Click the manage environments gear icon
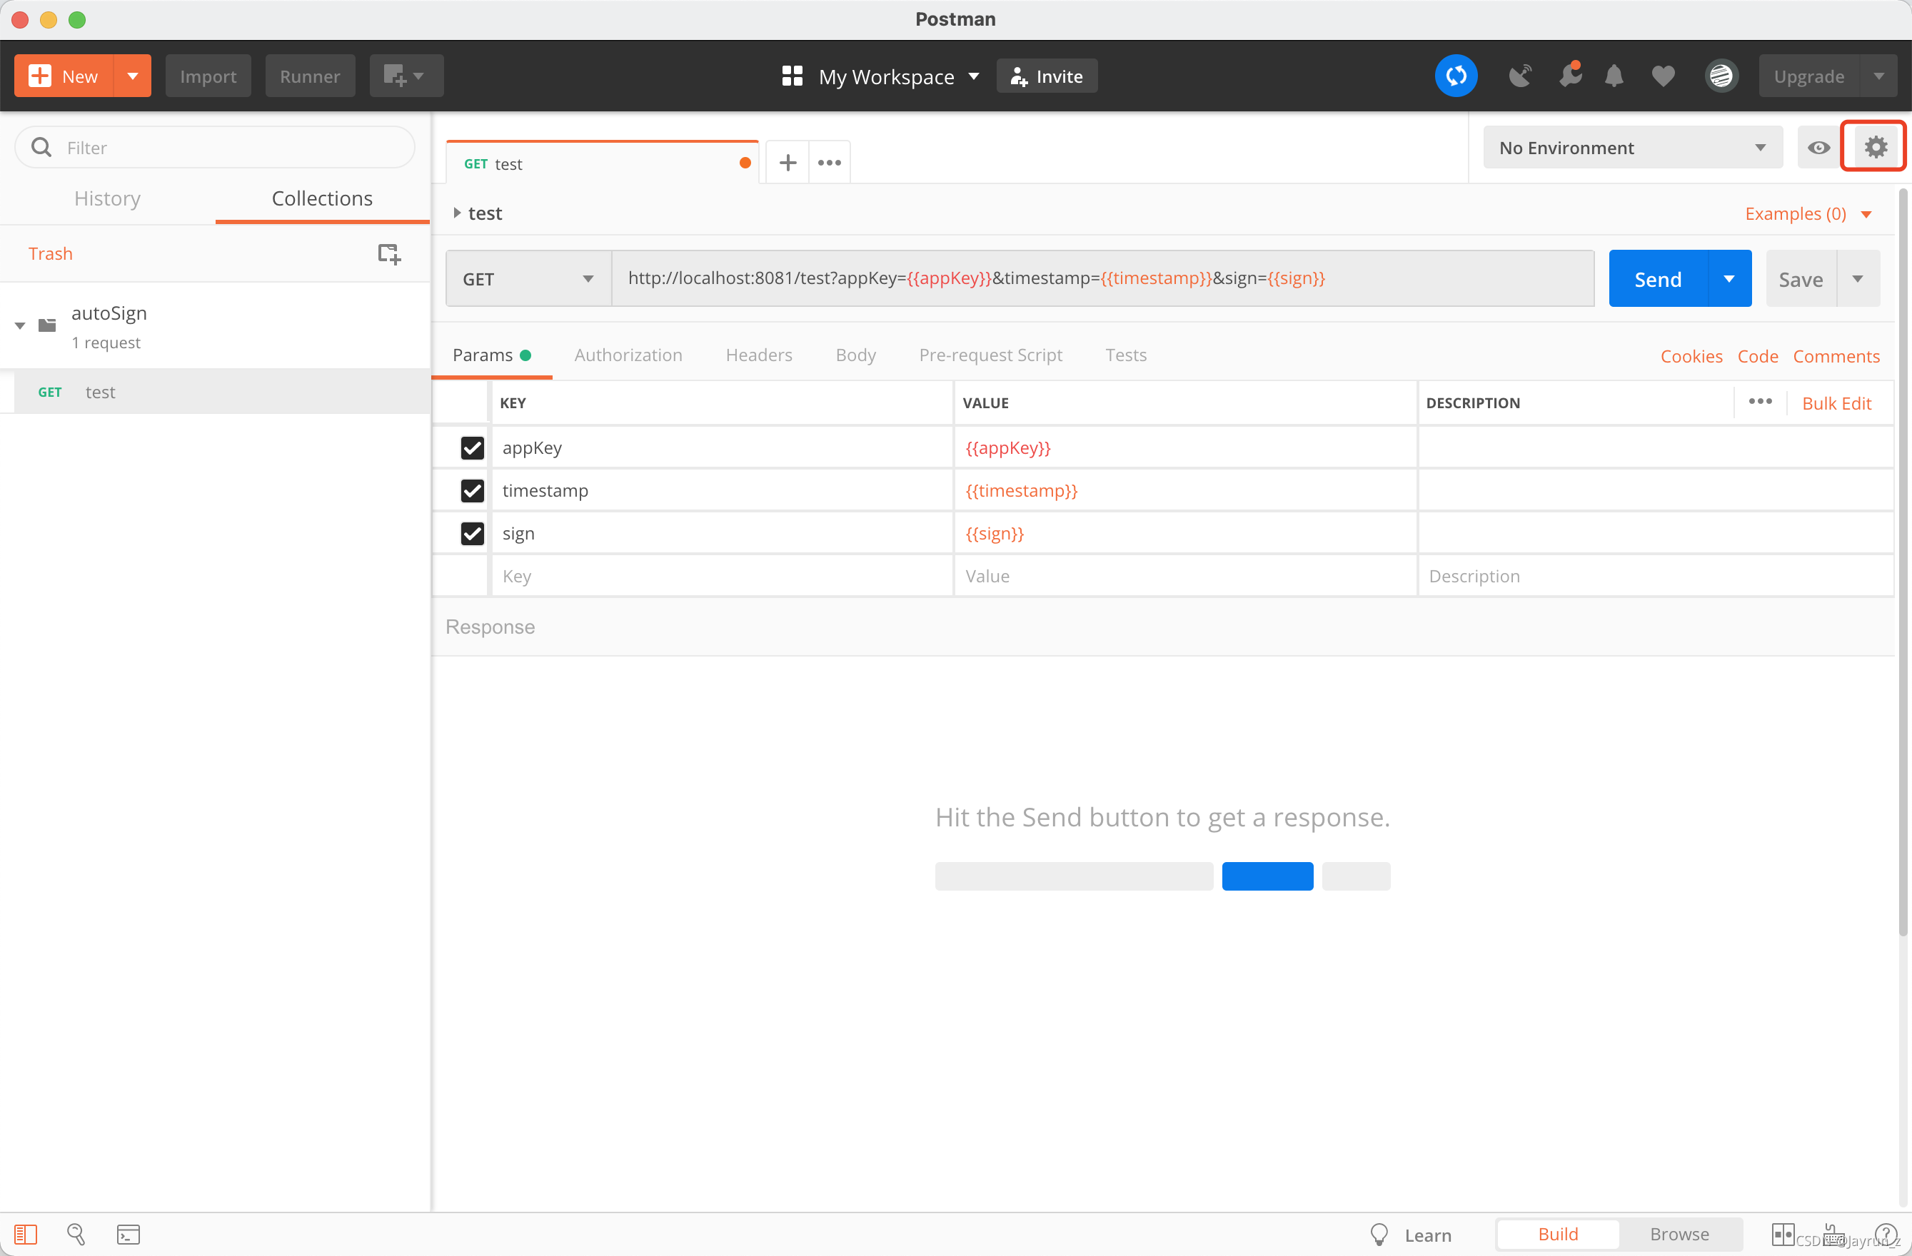The width and height of the screenshot is (1912, 1256). (x=1875, y=147)
